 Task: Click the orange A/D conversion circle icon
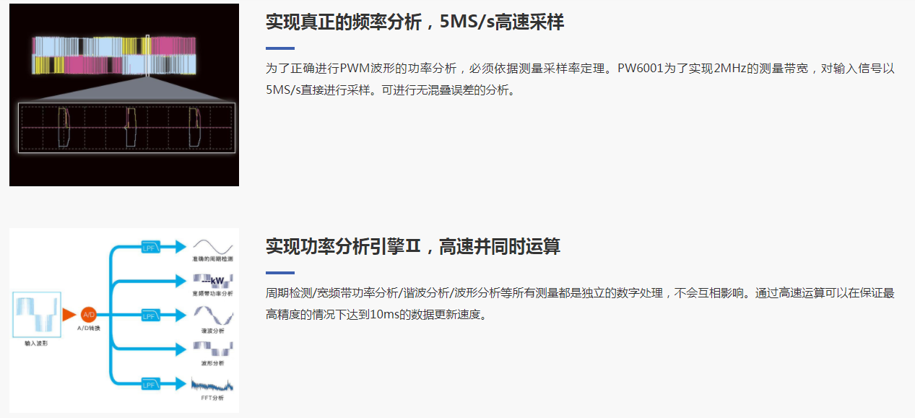click(89, 315)
